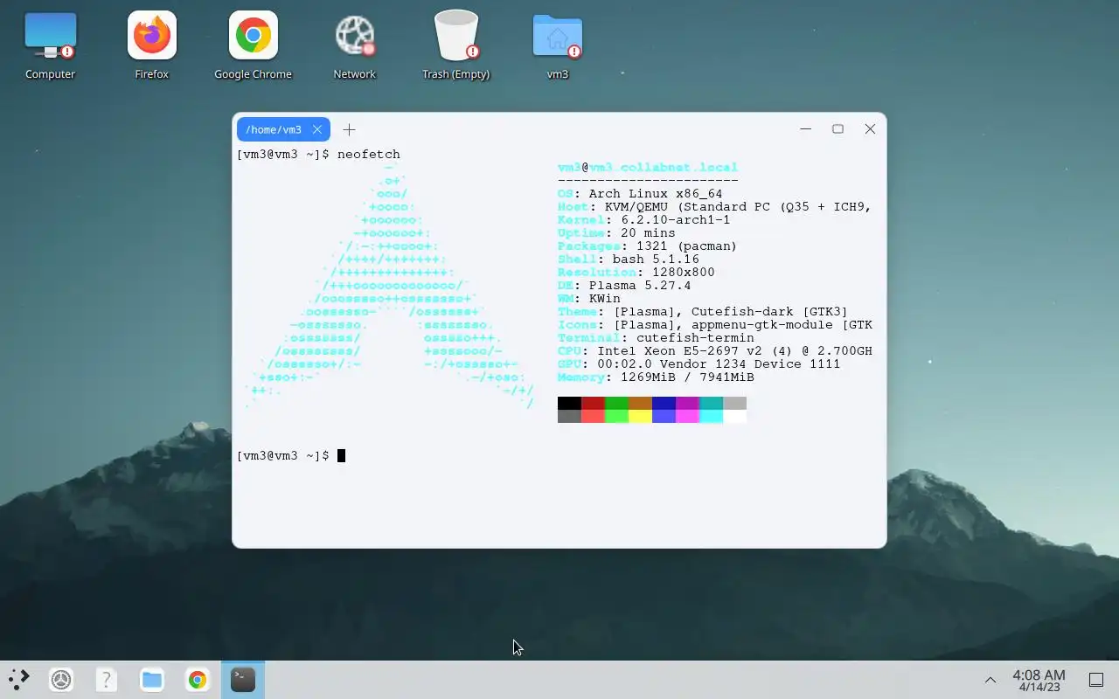Click the 'Packages: 1321 (pacman)' line

pyautogui.click(x=647, y=246)
